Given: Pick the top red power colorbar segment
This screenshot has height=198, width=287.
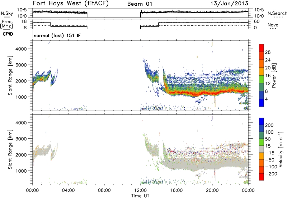Looking at the screenshot, I should click(x=262, y=48).
